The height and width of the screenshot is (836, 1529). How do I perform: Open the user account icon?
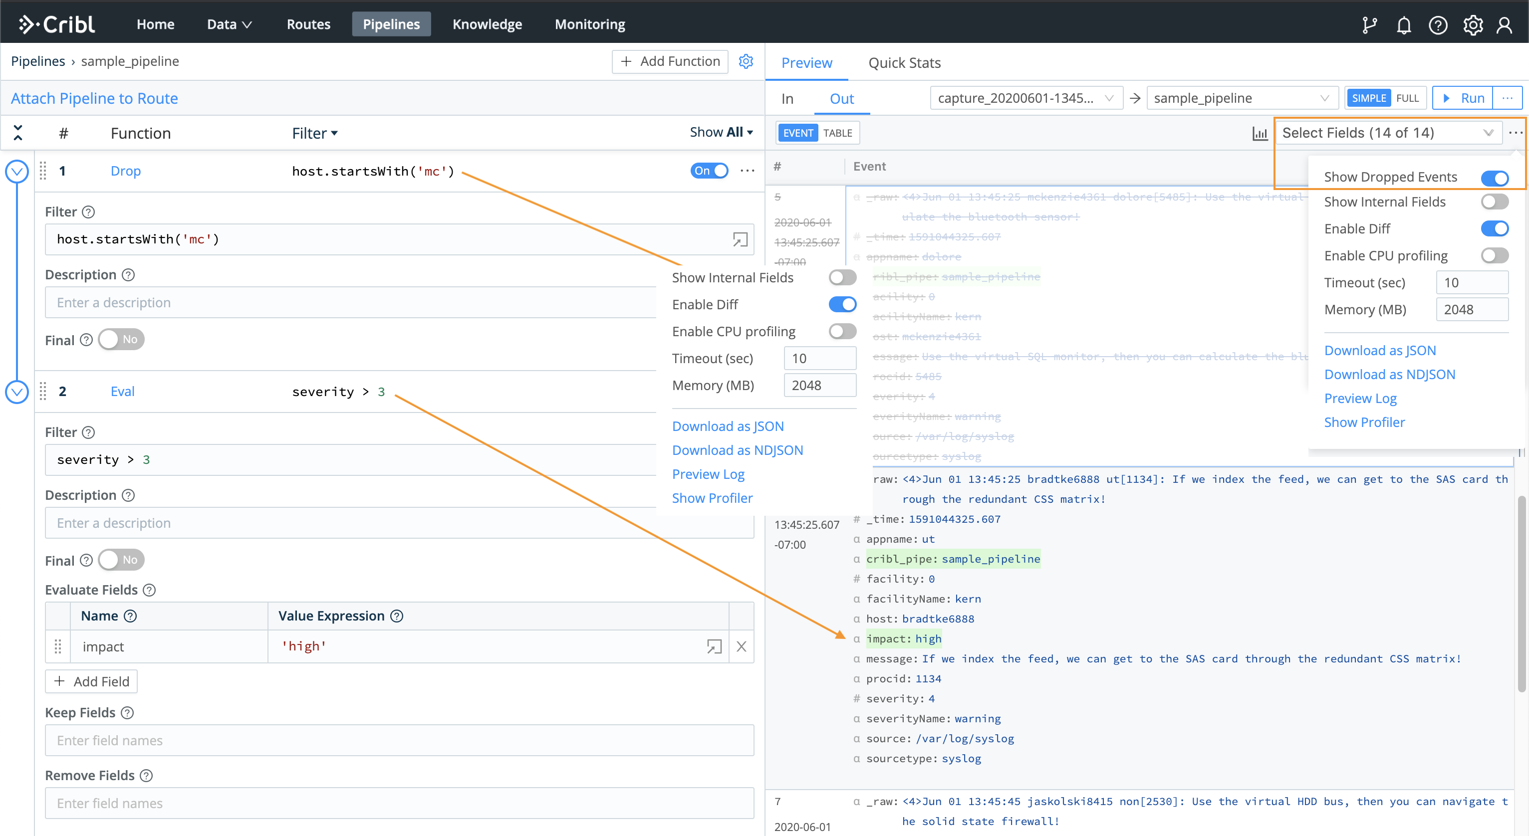click(1504, 24)
